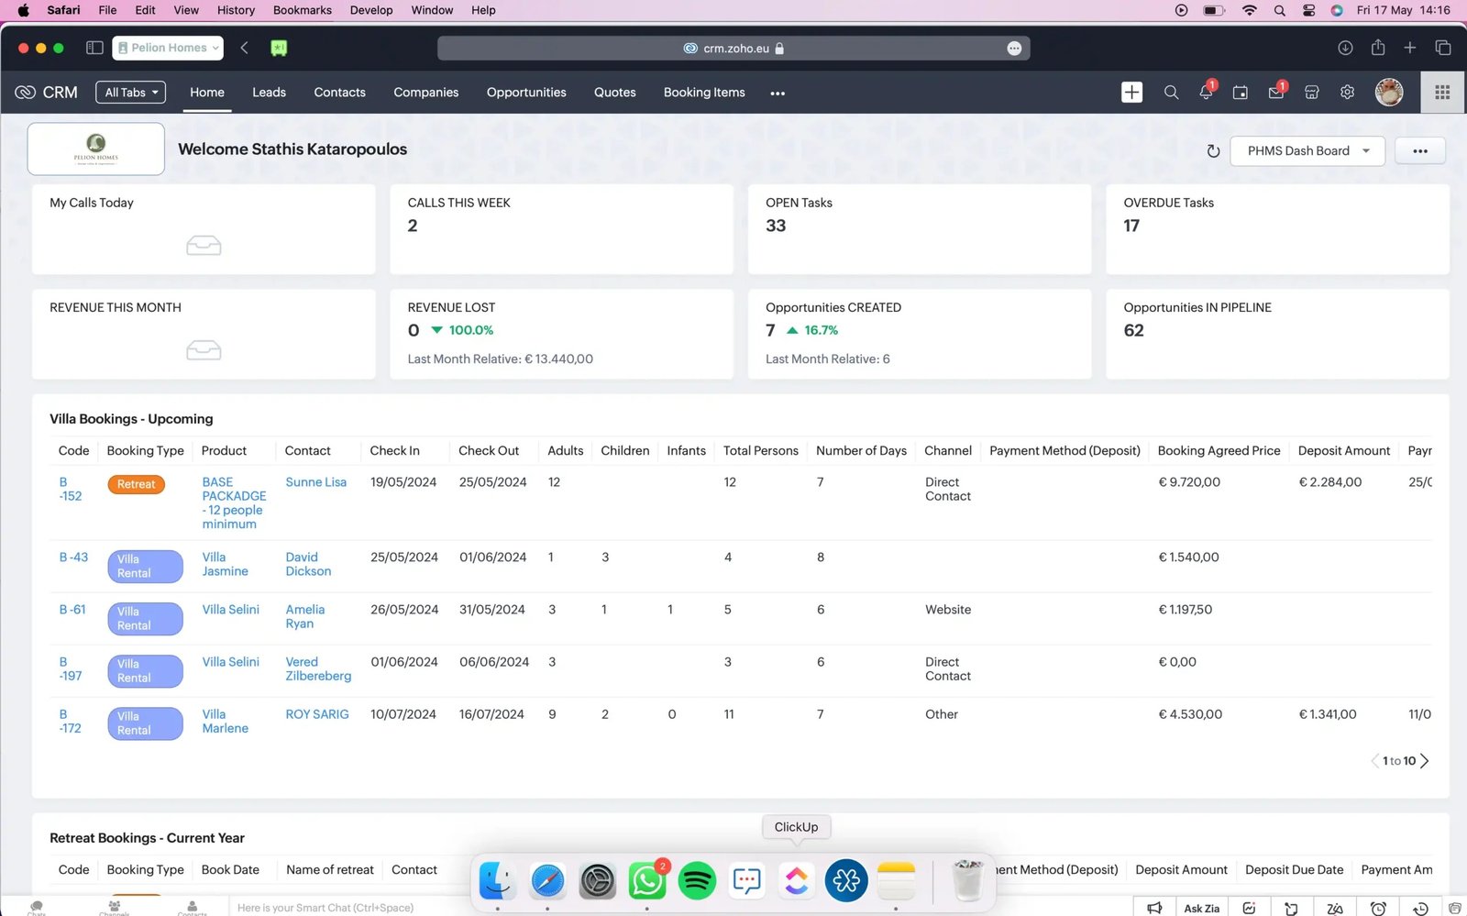The image size is (1467, 916).
Task: Expand the All Tabs dropdown
Action: point(131,93)
